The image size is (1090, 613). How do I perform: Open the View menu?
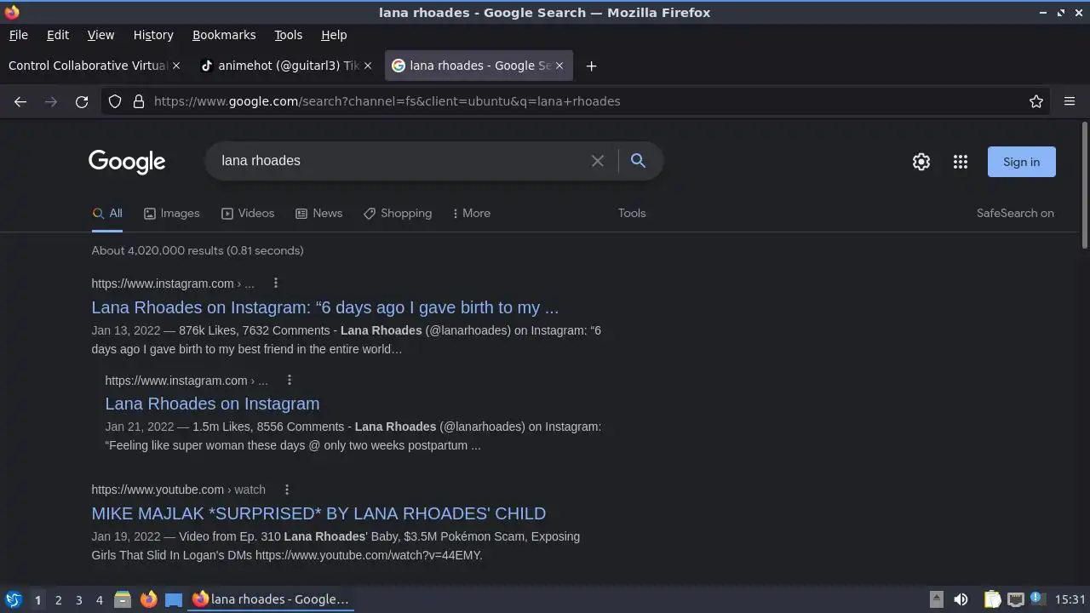coord(100,35)
